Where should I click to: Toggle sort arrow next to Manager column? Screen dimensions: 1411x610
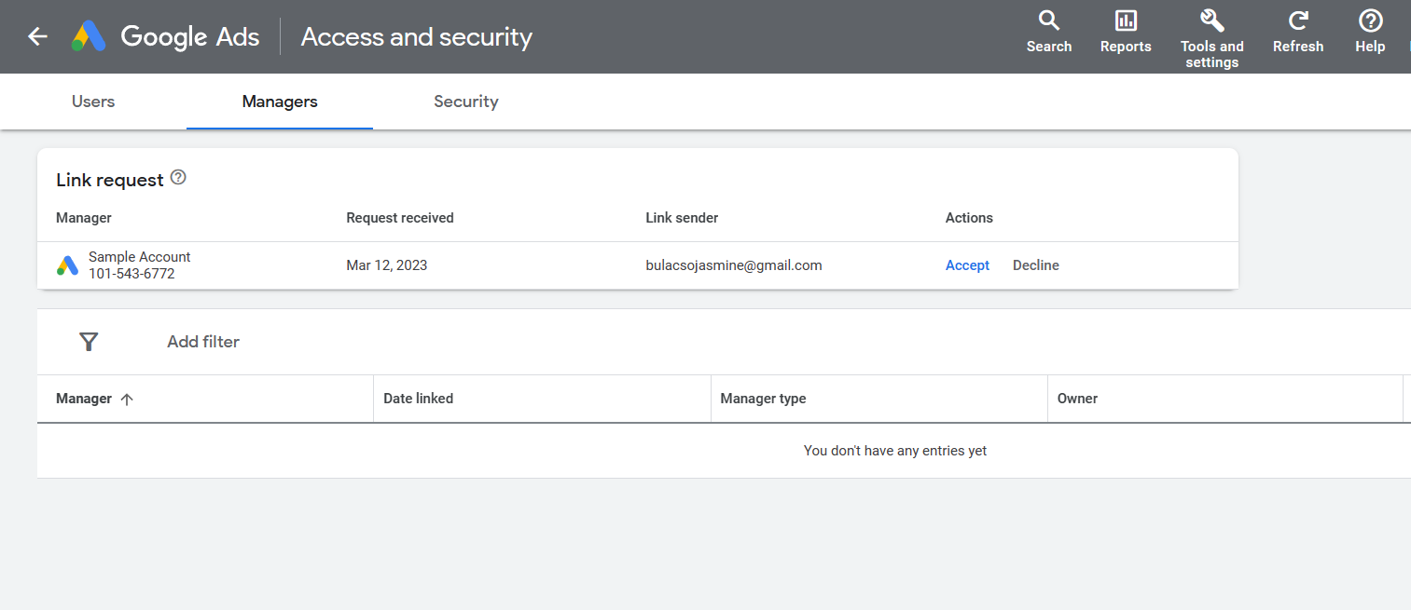pyautogui.click(x=127, y=399)
